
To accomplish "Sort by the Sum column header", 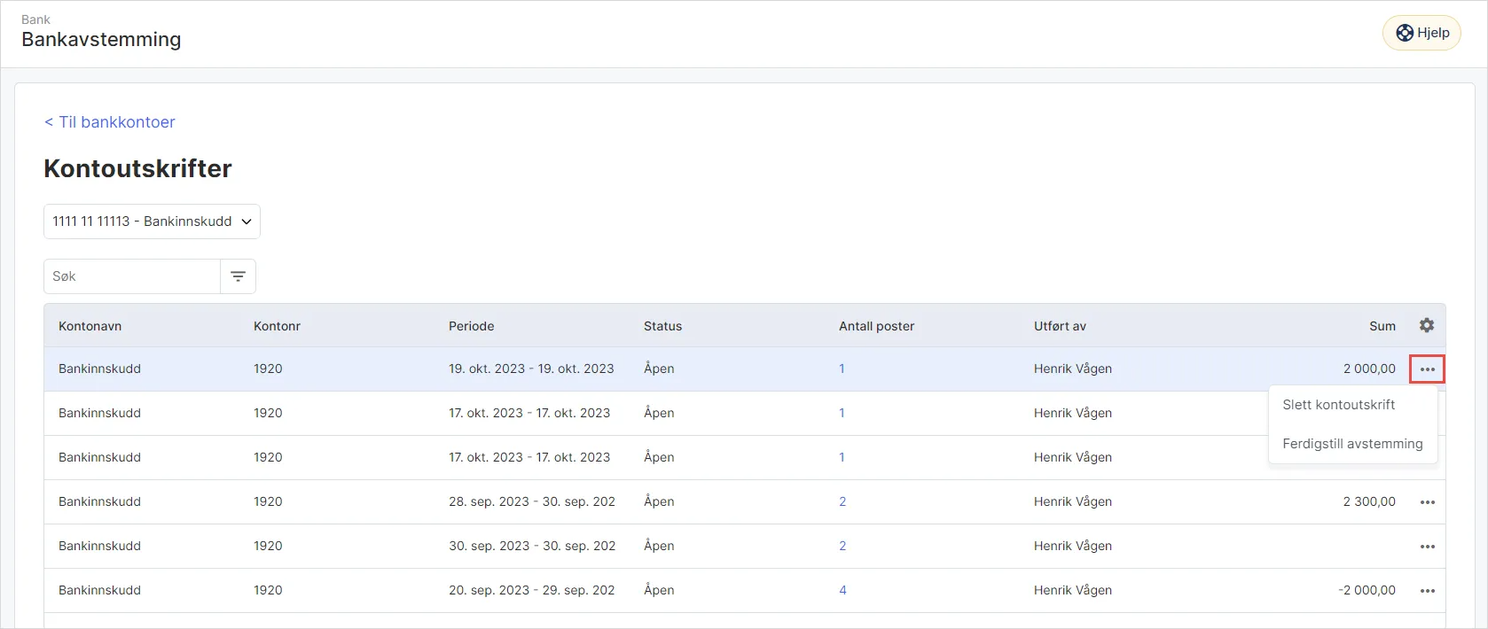I will tap(1382, 326).
